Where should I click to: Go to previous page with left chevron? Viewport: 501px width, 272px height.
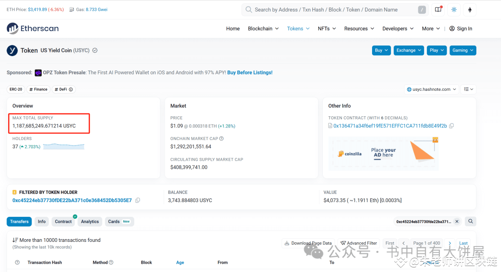404,243
